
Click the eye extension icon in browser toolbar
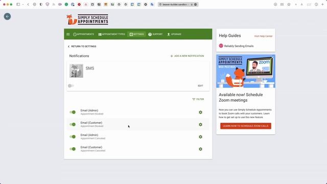tap(60, 5)
